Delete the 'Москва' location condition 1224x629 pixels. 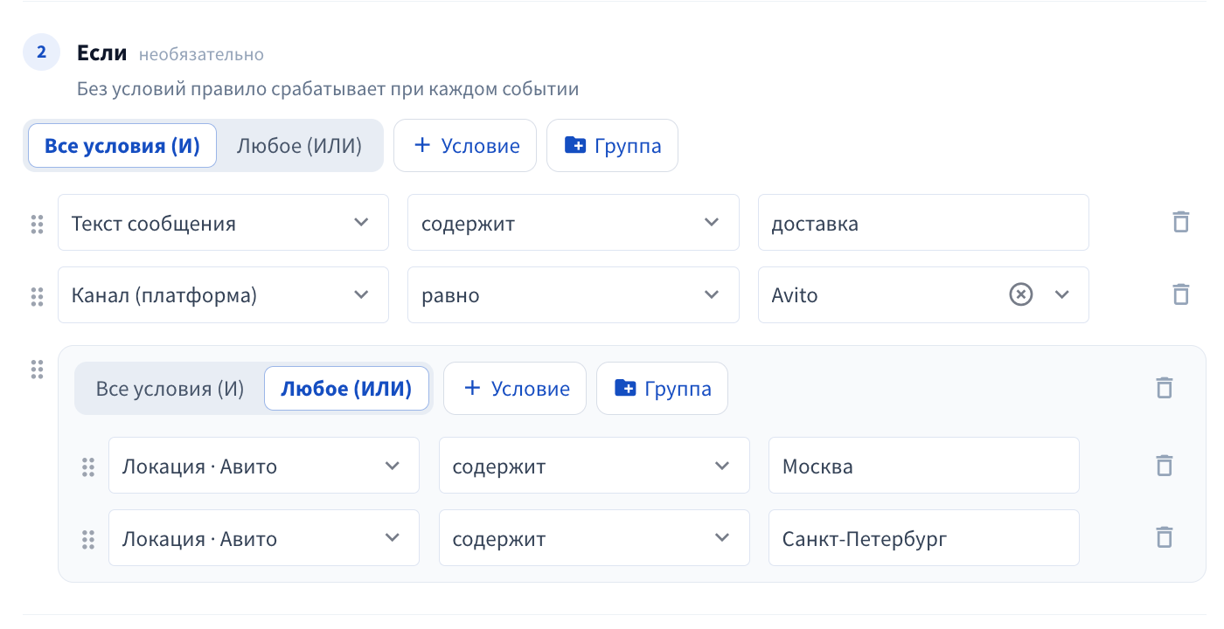(1164, 465)
